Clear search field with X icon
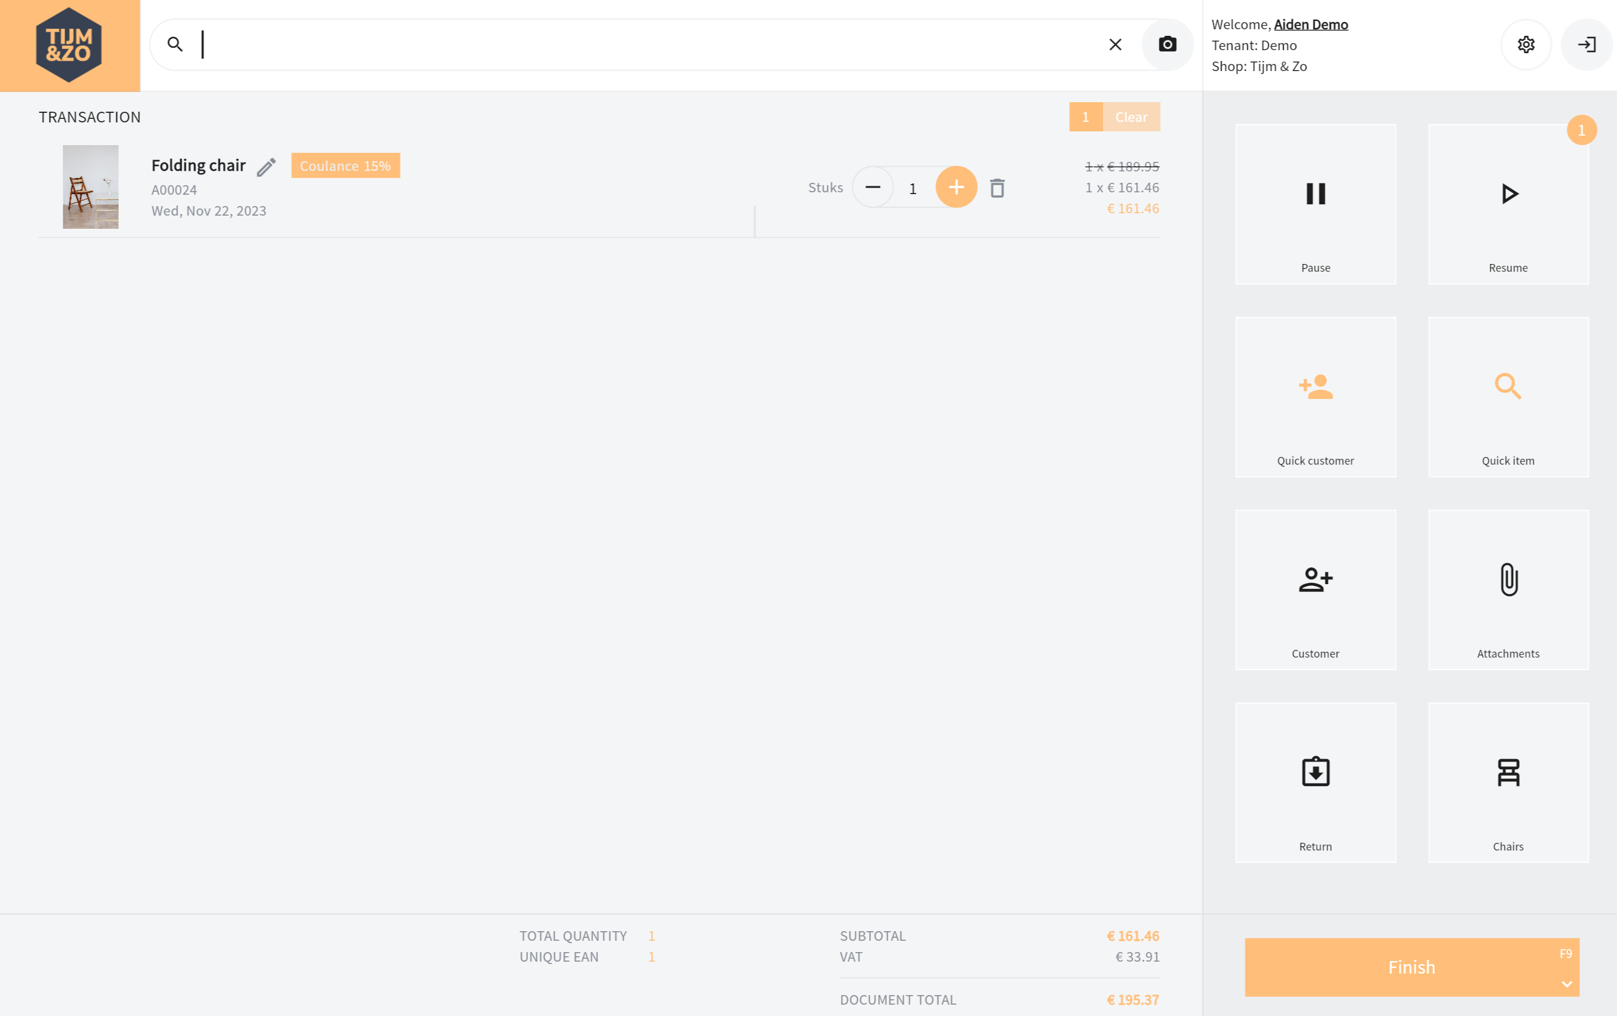The image size is (1617, 1016). (1115, 44)
